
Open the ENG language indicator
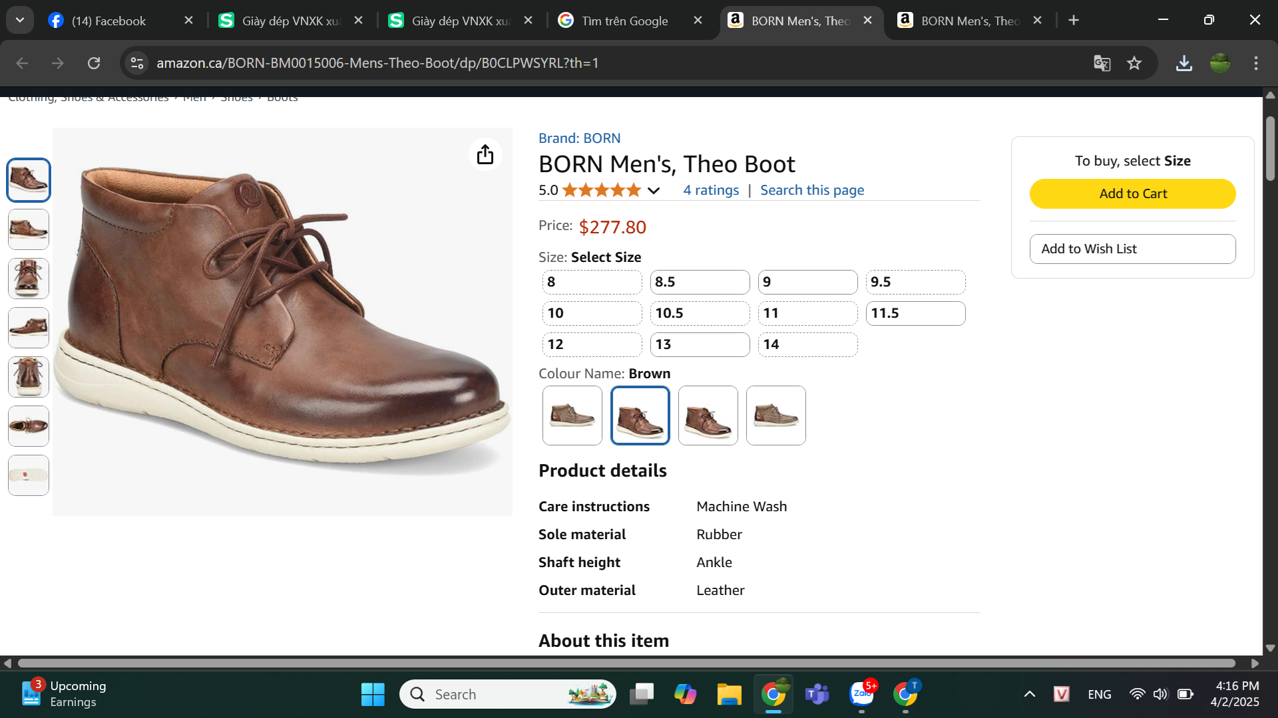tap(1100, 695)
